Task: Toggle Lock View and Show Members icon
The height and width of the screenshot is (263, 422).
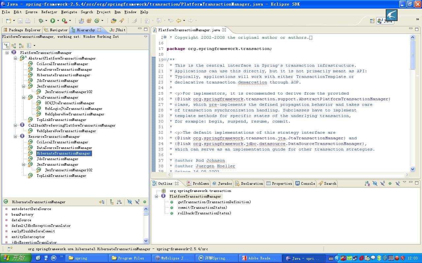Action: (102, 202)
